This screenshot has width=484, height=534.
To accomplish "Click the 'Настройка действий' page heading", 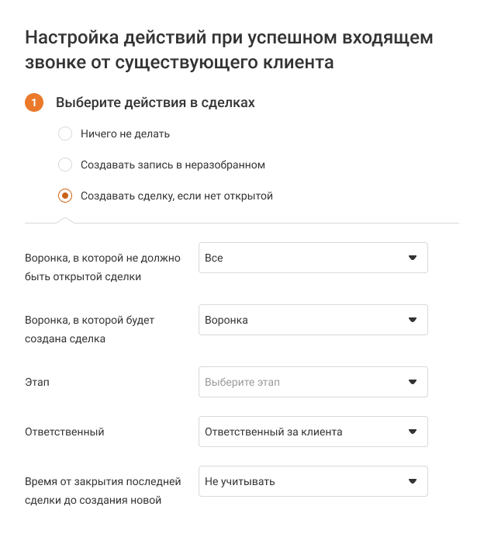I will click(229, 49).
